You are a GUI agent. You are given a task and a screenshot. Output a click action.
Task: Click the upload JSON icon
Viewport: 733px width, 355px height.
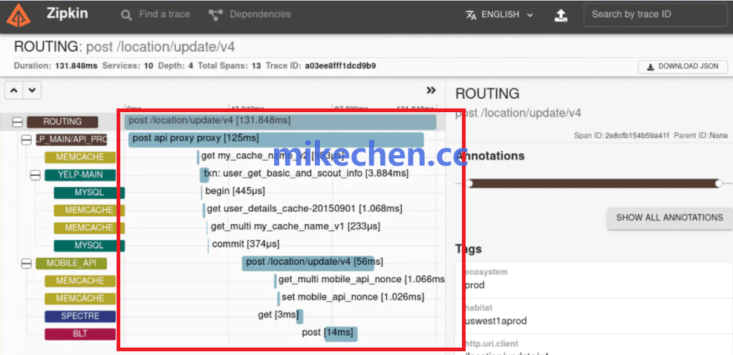(561, 15)
